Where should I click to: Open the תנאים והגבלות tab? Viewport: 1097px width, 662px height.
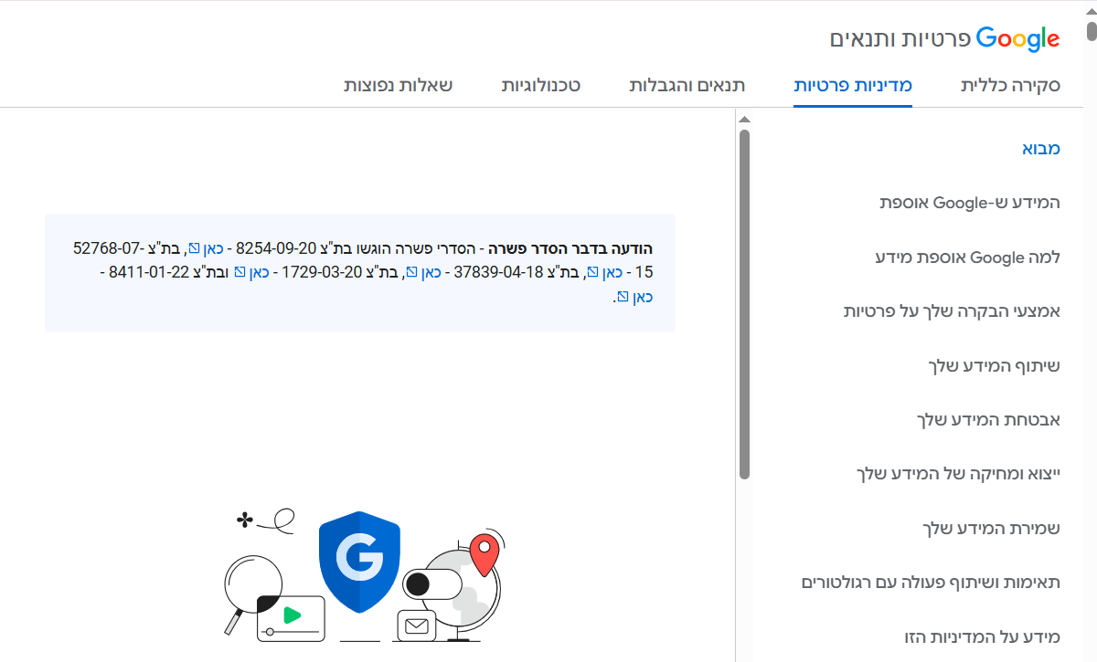[x=687, y=86]
